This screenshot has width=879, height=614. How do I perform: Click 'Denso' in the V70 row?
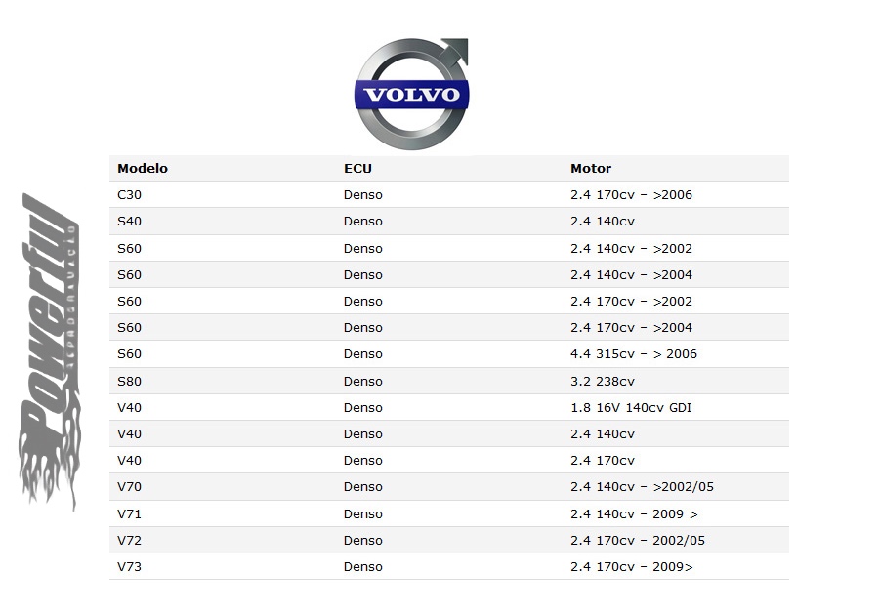point(363,487)
